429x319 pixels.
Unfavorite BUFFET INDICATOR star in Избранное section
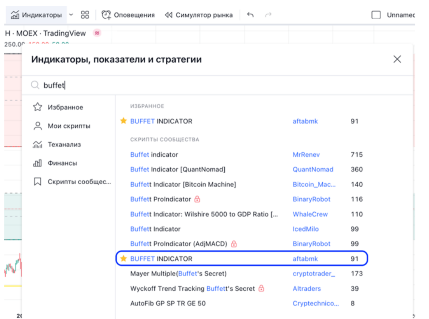click(x=123, y=121)
